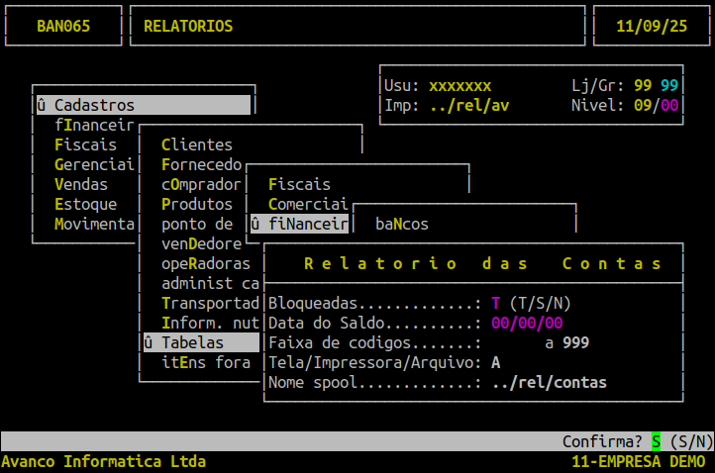Click the Data do Saldo date field
This screenshot has width=715, height=473.
click(527, 323)
